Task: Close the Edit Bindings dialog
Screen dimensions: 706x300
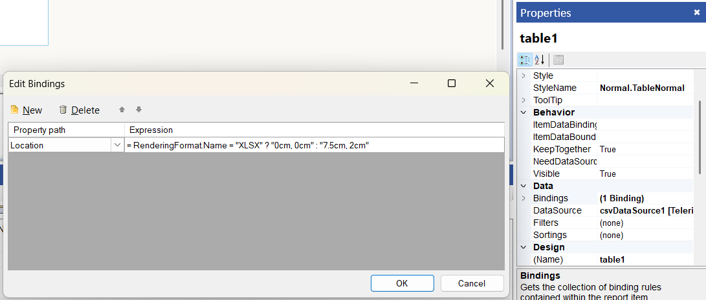Action: click(x=490, y=83)
